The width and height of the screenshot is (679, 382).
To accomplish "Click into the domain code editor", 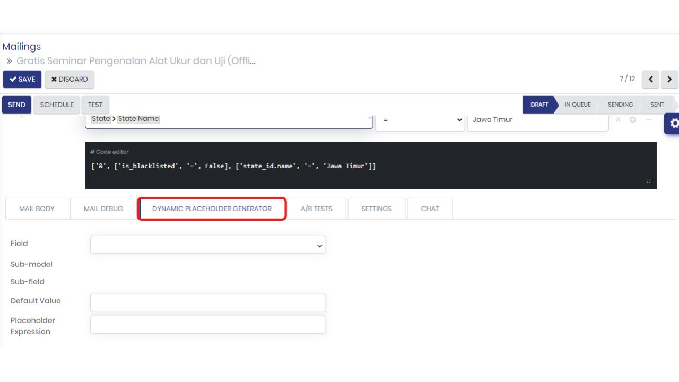I will pyautogui.click(x=371, y=166).
